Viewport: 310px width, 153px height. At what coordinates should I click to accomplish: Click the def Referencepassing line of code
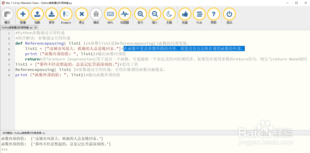102,43
